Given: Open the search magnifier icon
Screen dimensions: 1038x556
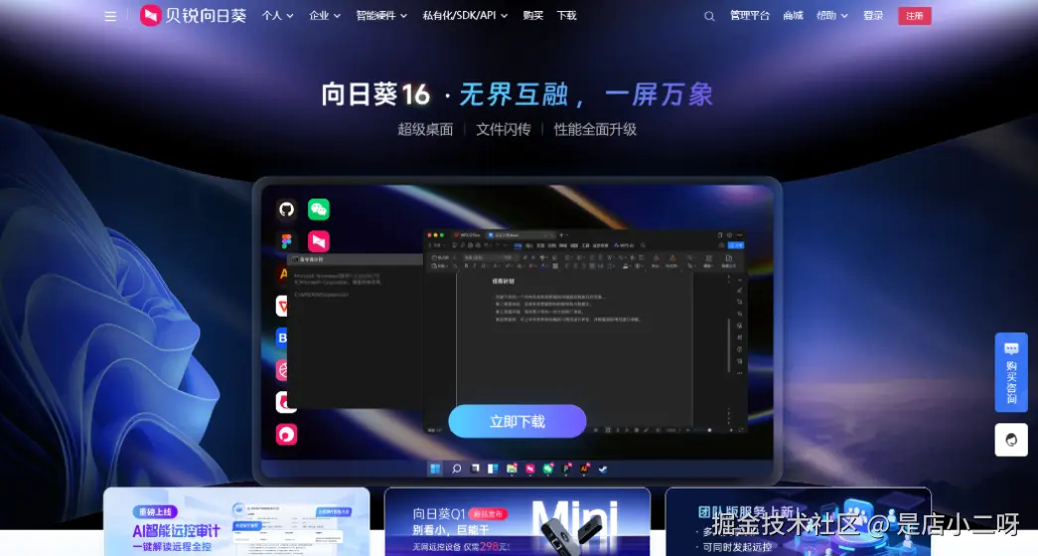Looking at the screenshot, I should 709,16.
